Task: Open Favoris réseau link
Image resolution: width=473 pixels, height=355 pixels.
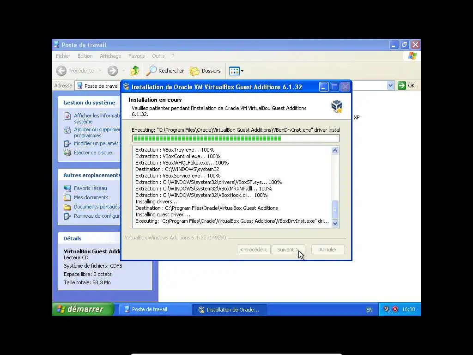Action: (x=90, y=189)
